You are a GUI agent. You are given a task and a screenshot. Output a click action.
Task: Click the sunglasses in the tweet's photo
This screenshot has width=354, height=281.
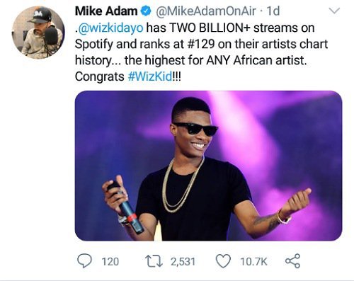[x=195, y=129]
